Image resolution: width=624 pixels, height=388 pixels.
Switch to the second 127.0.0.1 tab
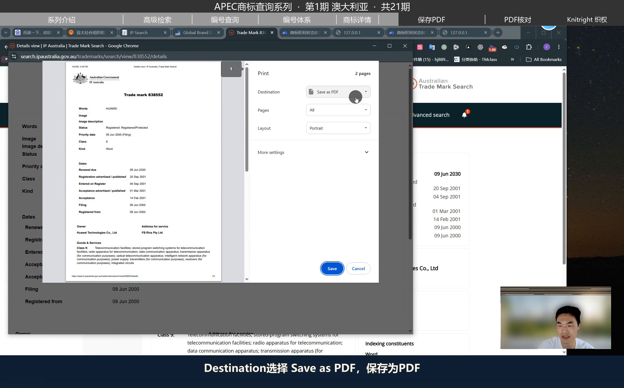pyautogui.click(x=465, y=32)
